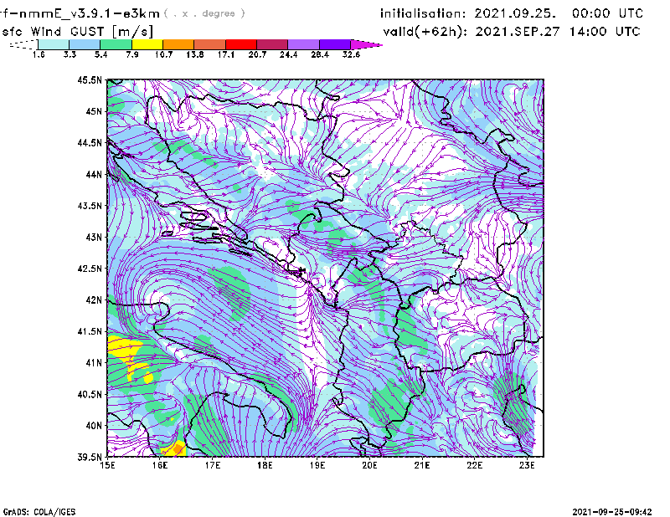Viewport: 670px width, 517px height.
Task: Click the legend value '10.7'
Action: [x=163, y=54]
